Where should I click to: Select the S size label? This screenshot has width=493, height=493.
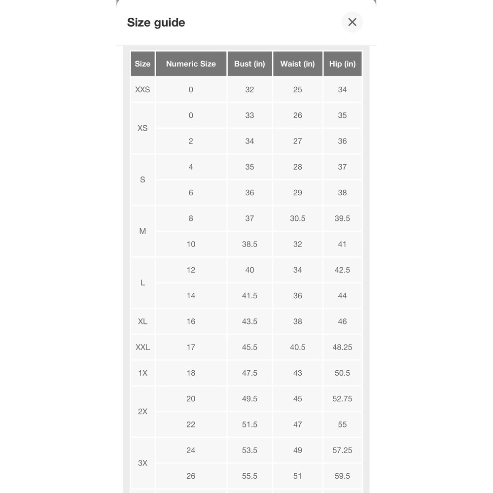[x=142, y=179]
